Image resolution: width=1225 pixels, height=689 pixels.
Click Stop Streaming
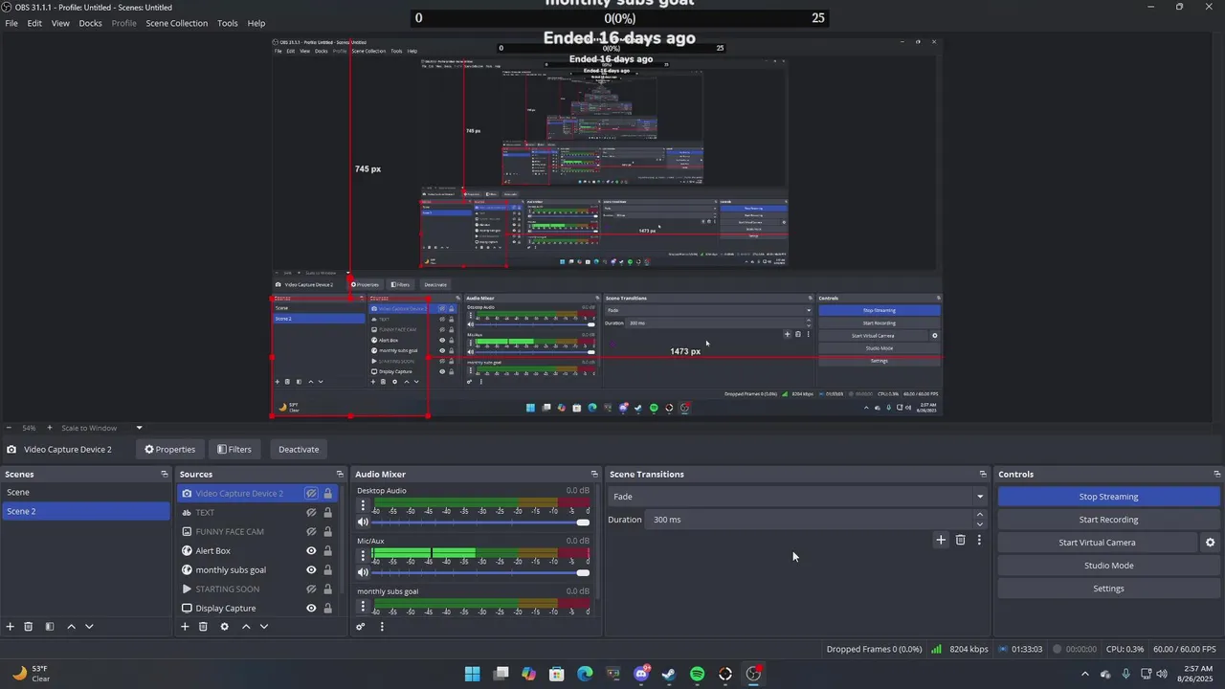(x=1108, y=497)
